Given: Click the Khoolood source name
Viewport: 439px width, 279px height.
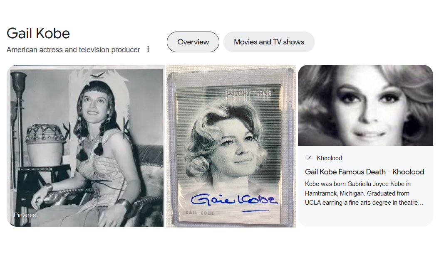Looking at the screenshot, I should 329,158.
